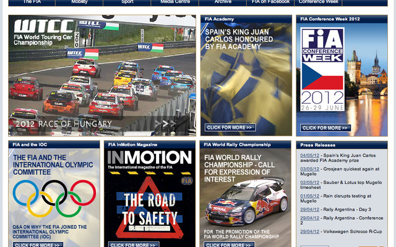Screen dimensions: 396x247
Task: Open The FIA menu item
Action: click(32, 2)
